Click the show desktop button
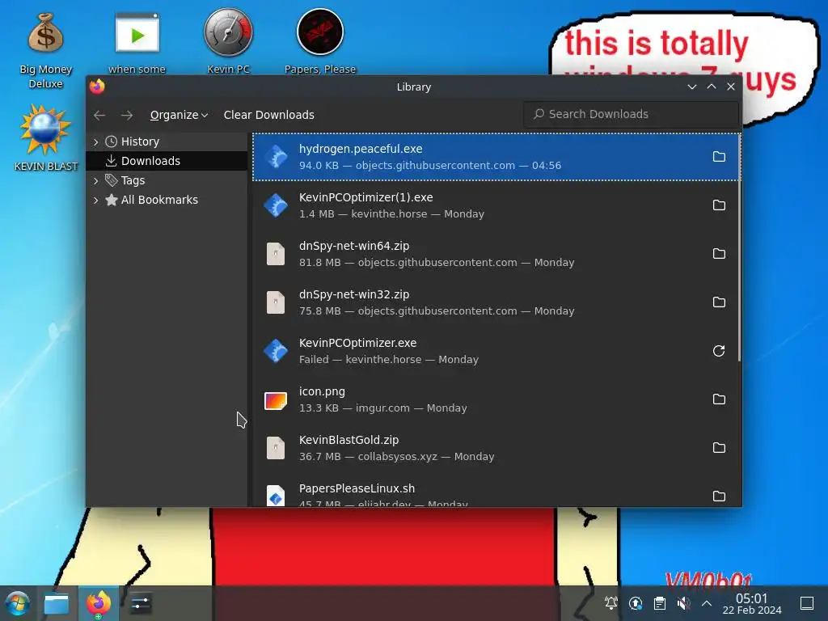 pyautogui.click(x=807, y=603)
